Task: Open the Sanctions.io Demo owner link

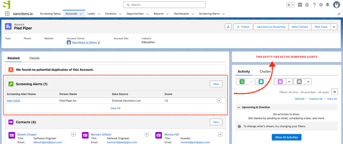Action: 84,43
